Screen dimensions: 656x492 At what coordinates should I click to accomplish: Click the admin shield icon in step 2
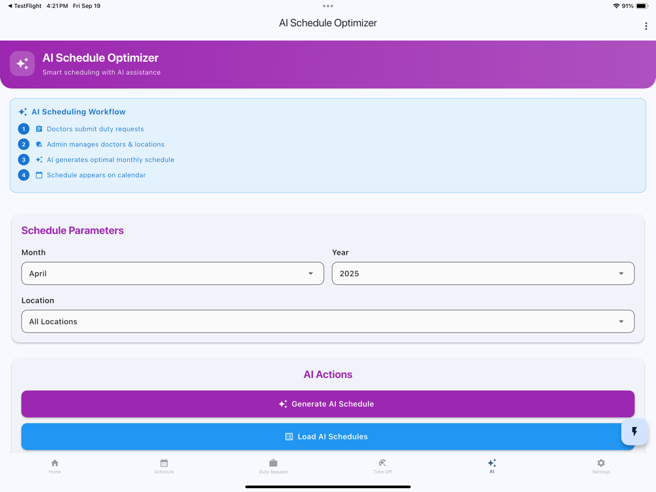[39, 144]
